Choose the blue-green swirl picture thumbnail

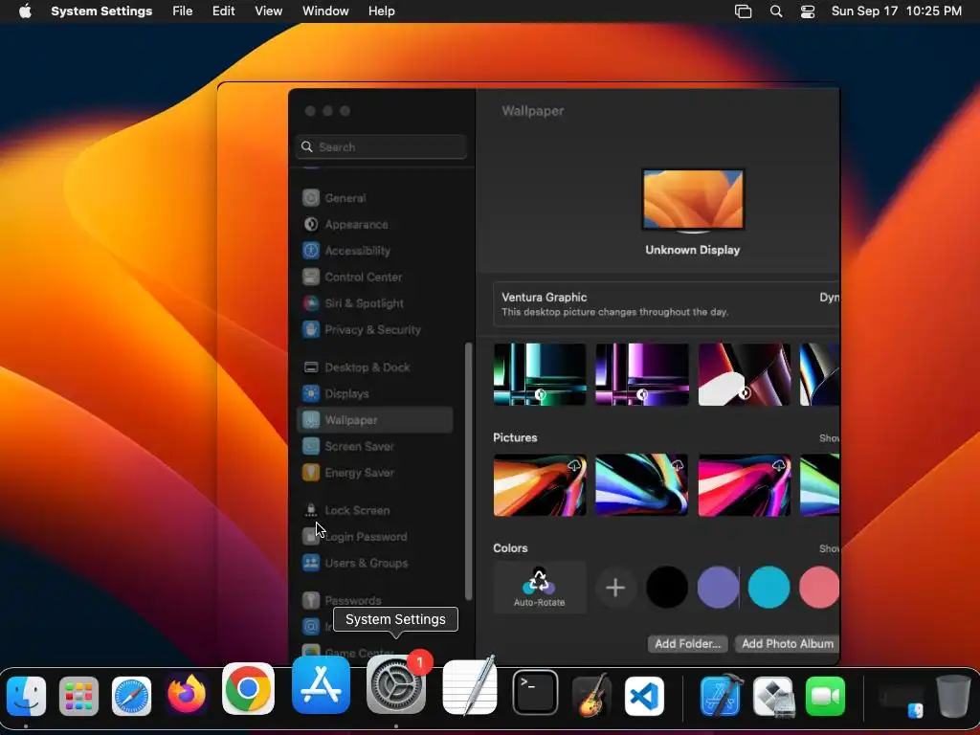(x=642, y=485)
